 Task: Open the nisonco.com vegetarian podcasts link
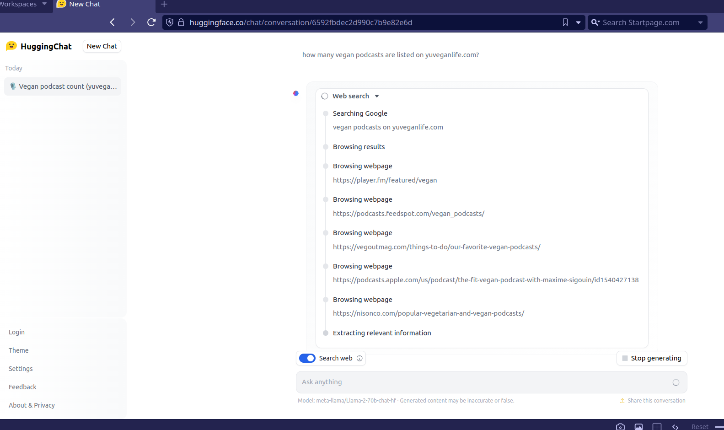(428, 313)
